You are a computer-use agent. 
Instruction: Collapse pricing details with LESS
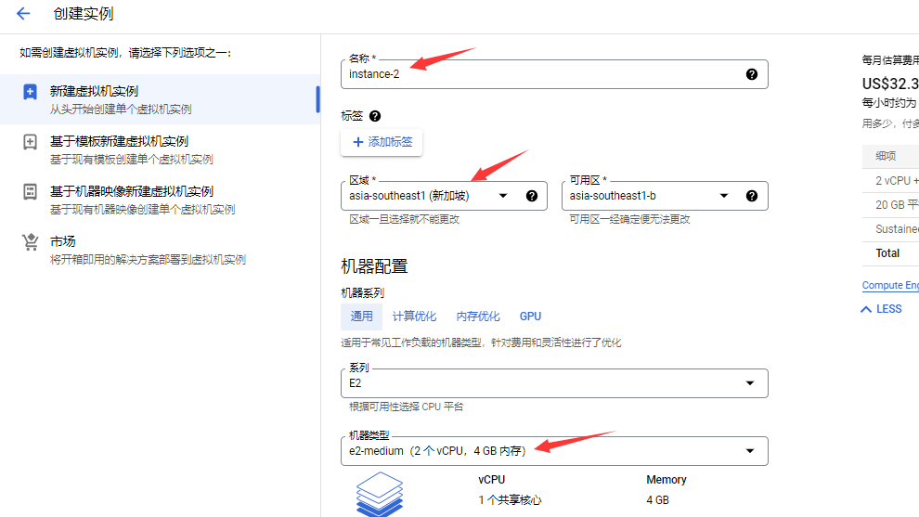pos(882,309)
